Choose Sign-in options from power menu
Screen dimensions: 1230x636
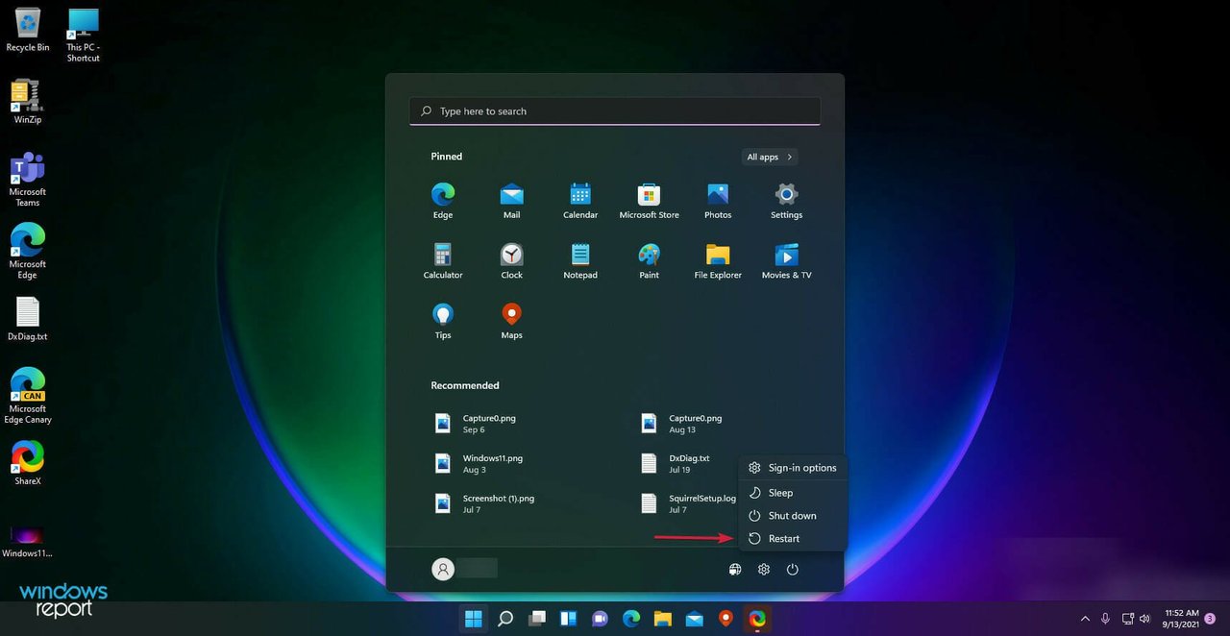coord(793,468)
